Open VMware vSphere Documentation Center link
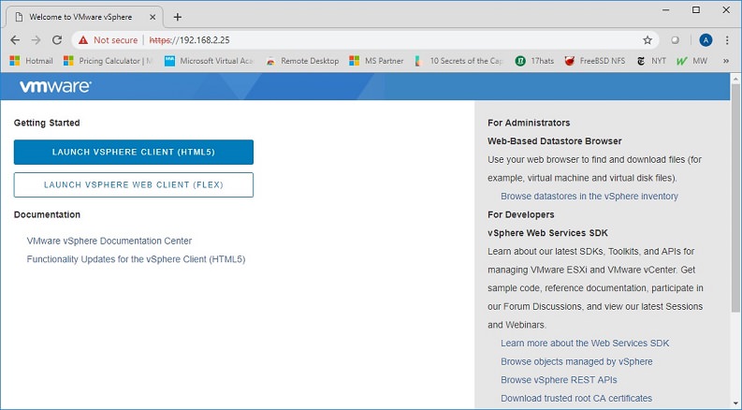 pos(109,241)
